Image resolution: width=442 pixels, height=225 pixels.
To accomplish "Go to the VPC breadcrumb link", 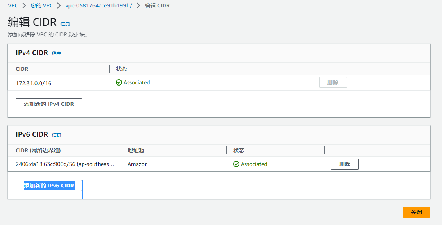I will (x=13, y=6).
